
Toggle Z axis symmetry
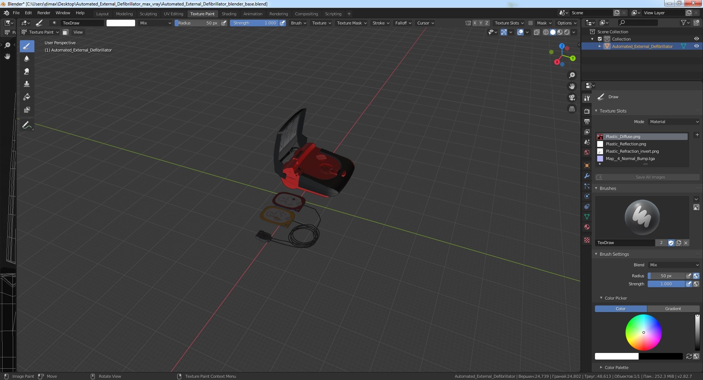(487, 23)
